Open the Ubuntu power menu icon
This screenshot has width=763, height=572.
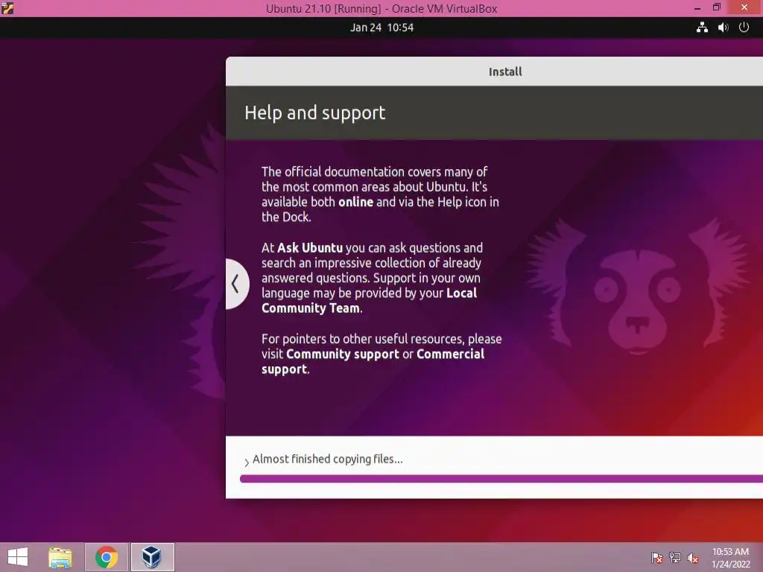(x=744, y=28)
